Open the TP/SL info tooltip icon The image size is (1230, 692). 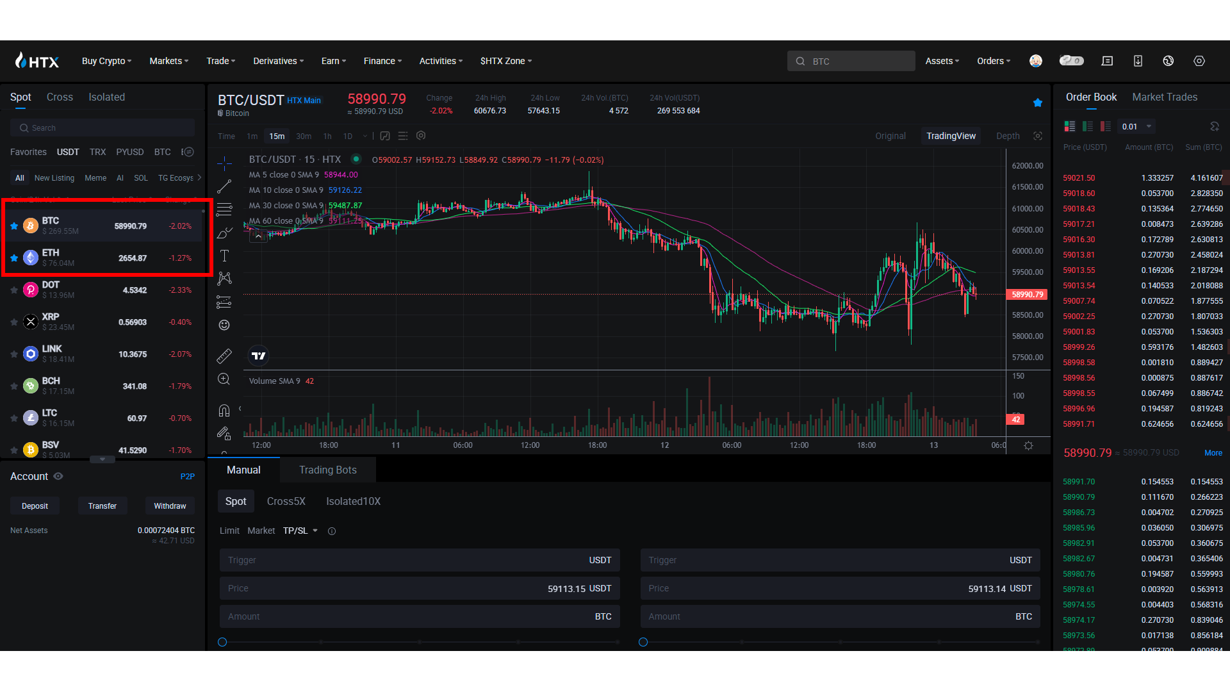coord(332,531)
